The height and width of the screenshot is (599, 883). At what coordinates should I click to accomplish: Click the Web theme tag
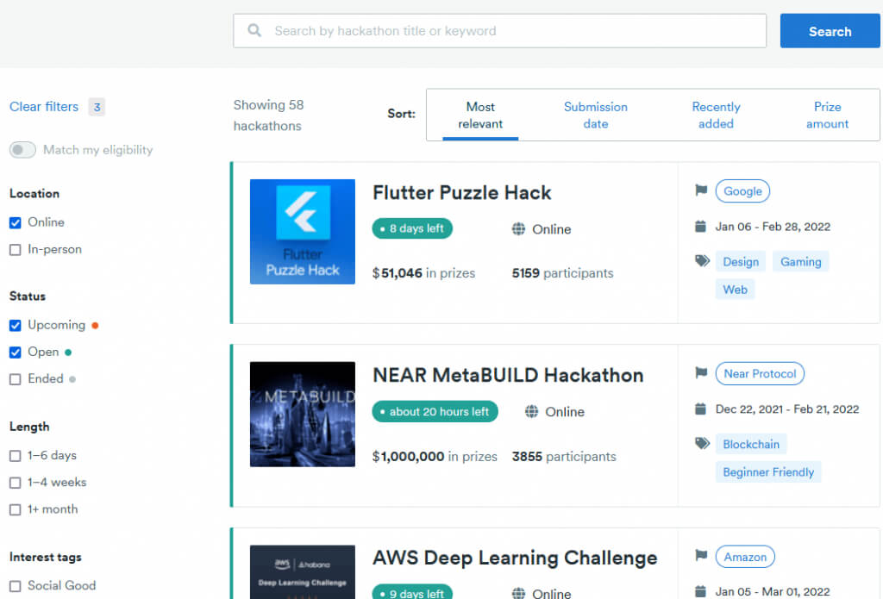point(735,290)
